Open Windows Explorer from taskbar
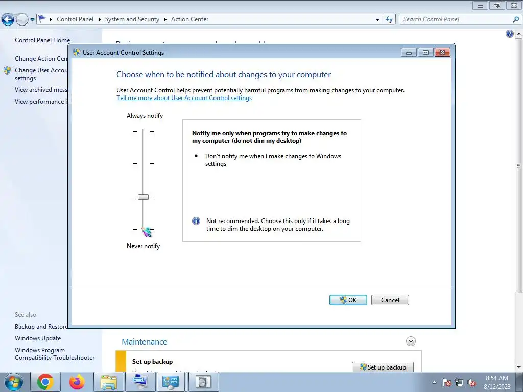This screenshot has width=523, height=392. coord(109,382)
